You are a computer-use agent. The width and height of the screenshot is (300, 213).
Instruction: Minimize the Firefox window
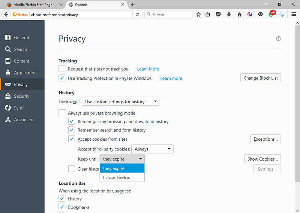tap(266, 4)
